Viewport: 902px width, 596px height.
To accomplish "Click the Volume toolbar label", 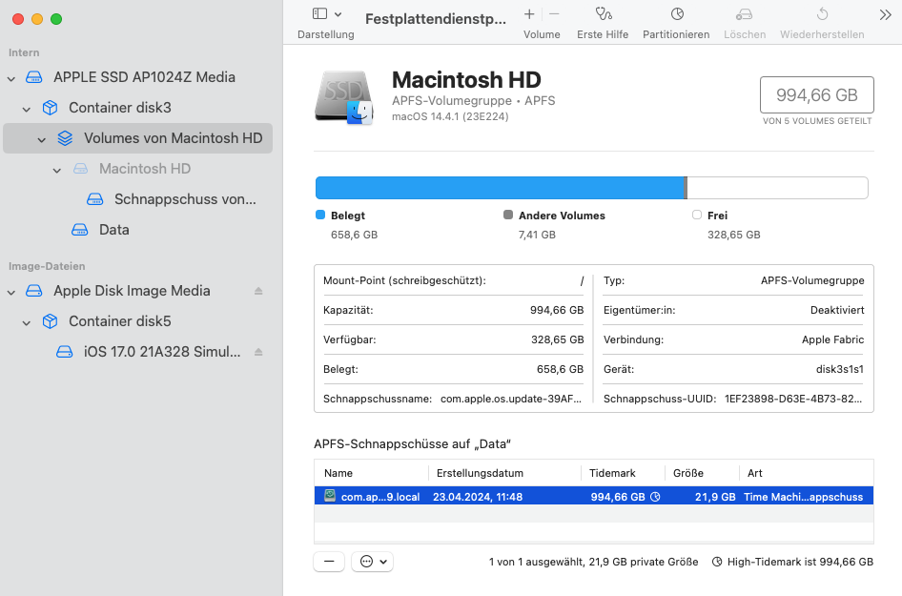I will pos(542,34).
